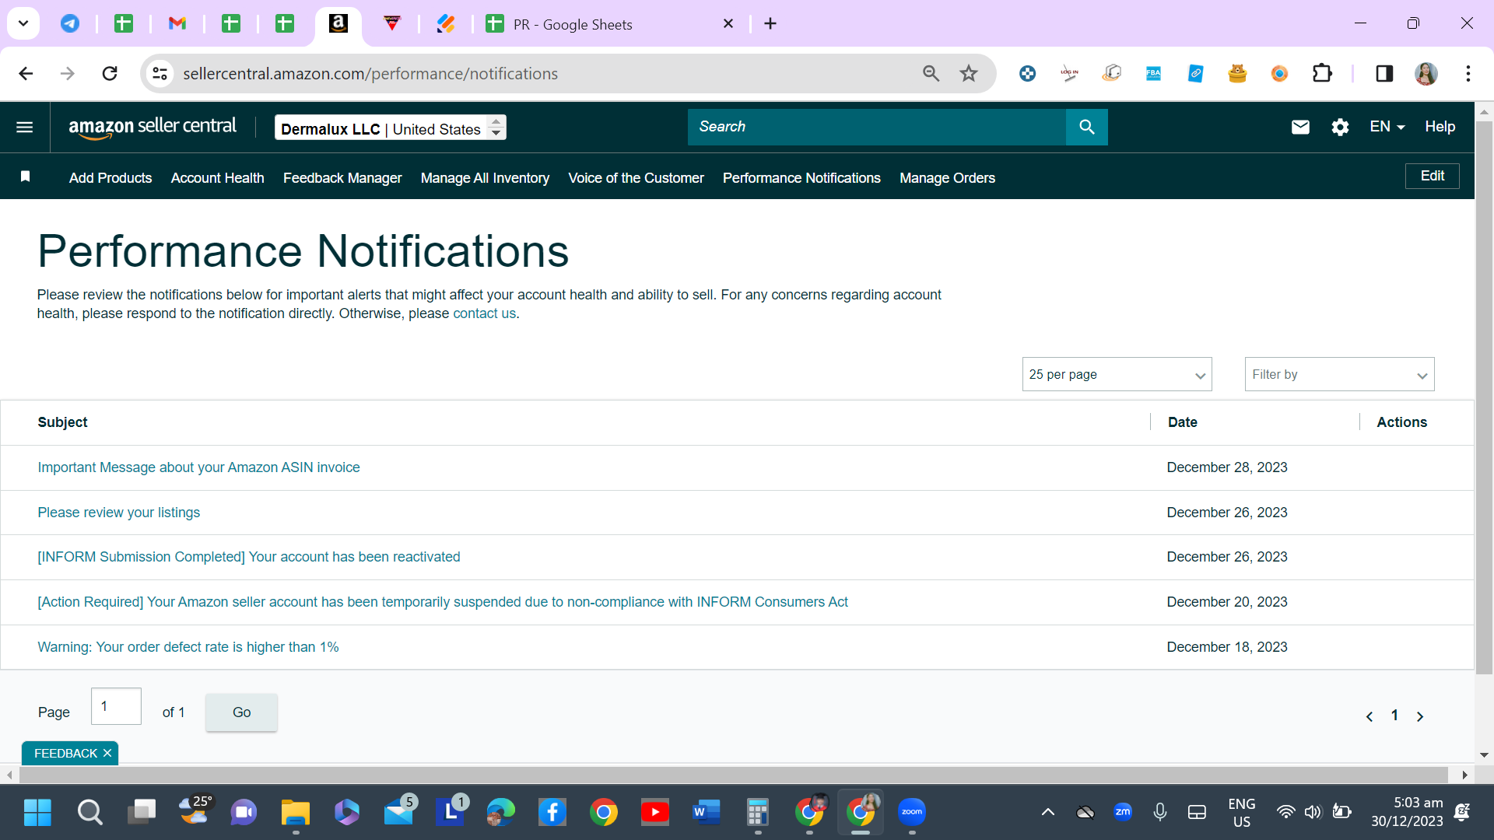Open the Seller Central hamburger menu
This screenshot has height=840, width=1494.
point(25,127)
